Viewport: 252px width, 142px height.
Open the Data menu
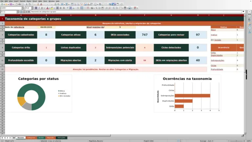[x=40, y=1]
